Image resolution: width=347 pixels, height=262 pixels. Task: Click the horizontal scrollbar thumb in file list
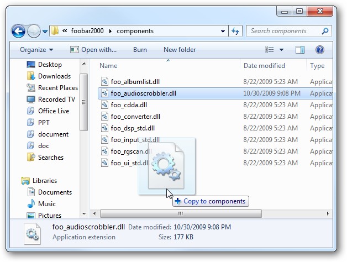181,213
